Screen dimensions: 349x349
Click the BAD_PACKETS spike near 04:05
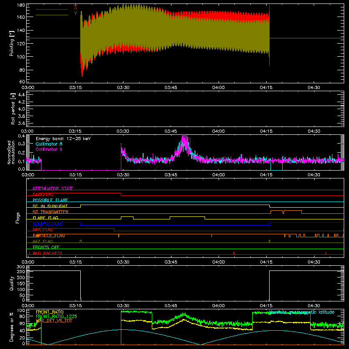[x=234, y=253]
